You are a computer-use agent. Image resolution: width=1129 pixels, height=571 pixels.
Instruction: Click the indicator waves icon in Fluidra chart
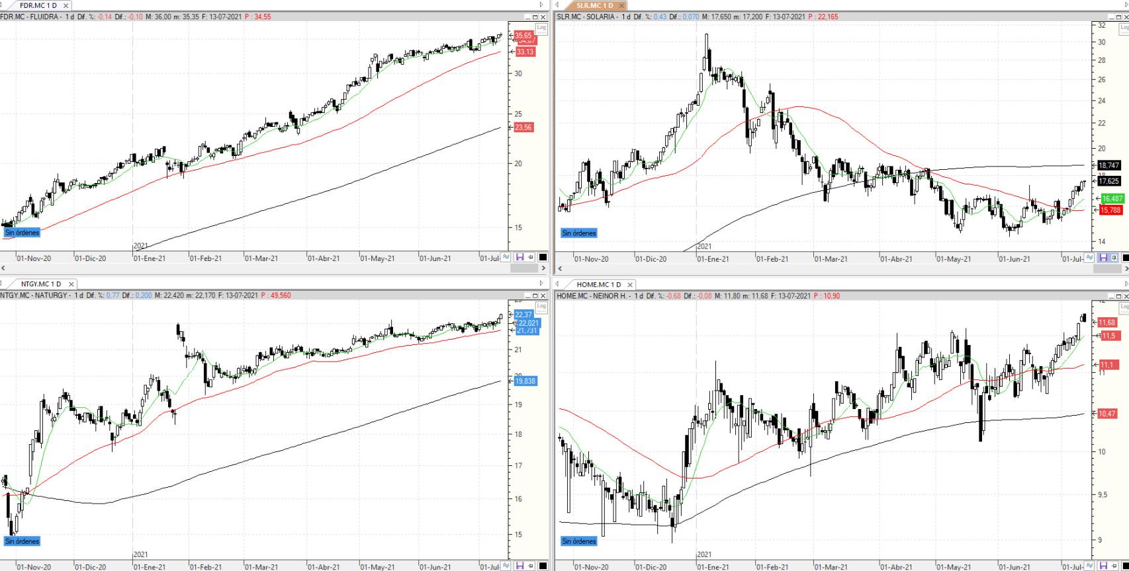point(506,257)
